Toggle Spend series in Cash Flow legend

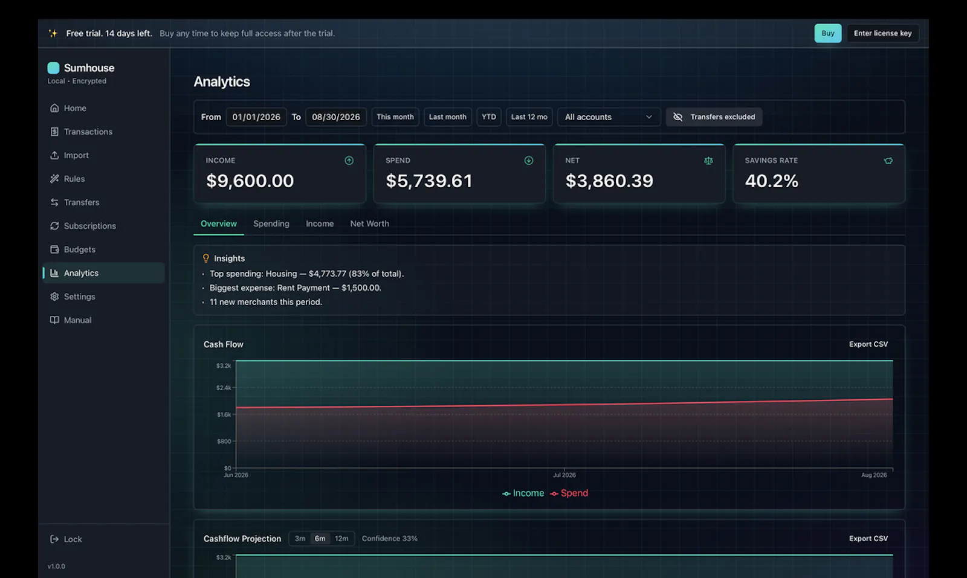pos(569,493)
